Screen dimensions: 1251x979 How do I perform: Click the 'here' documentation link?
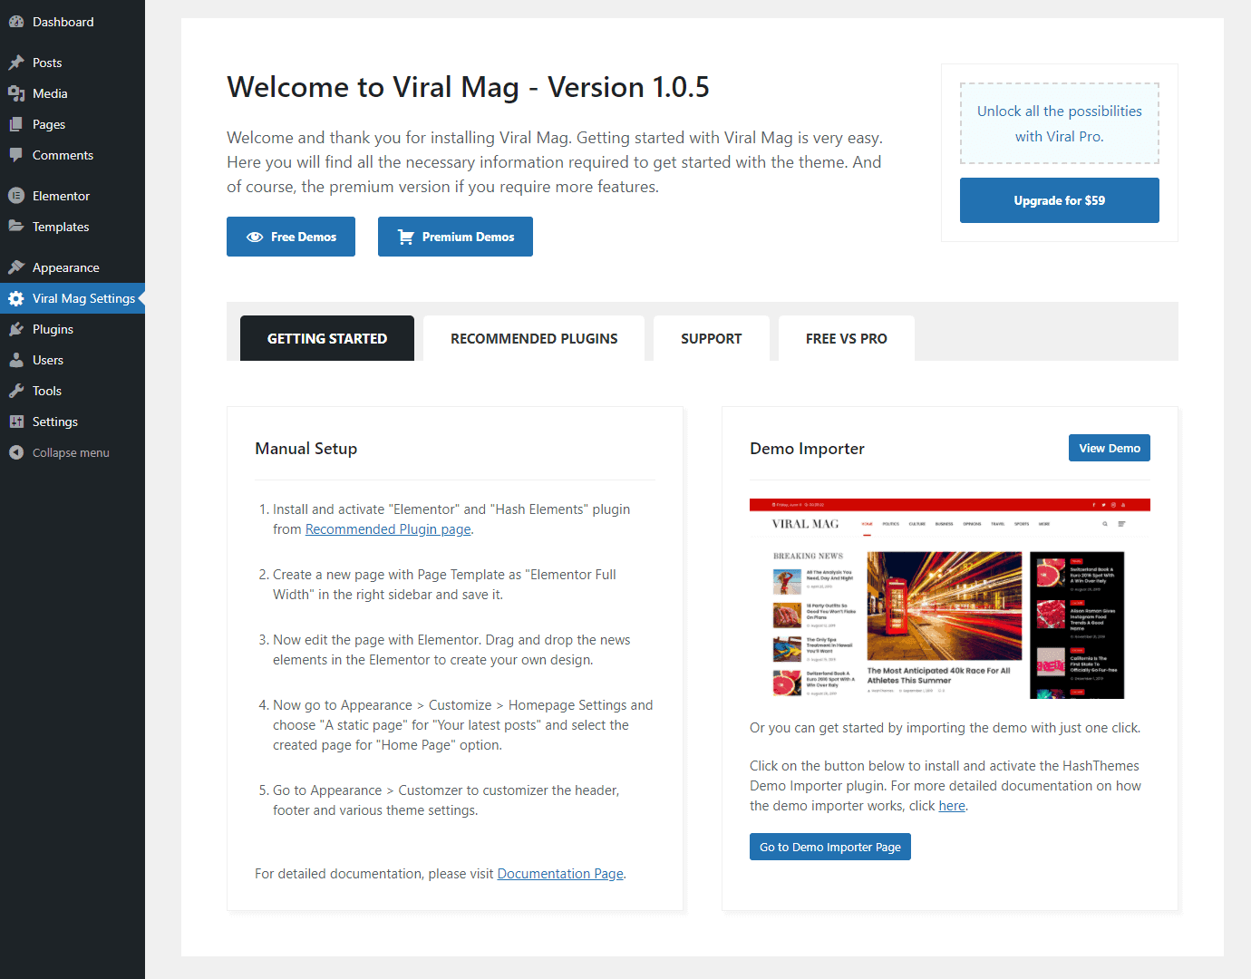pyautogui.click(x=952, y=806)
